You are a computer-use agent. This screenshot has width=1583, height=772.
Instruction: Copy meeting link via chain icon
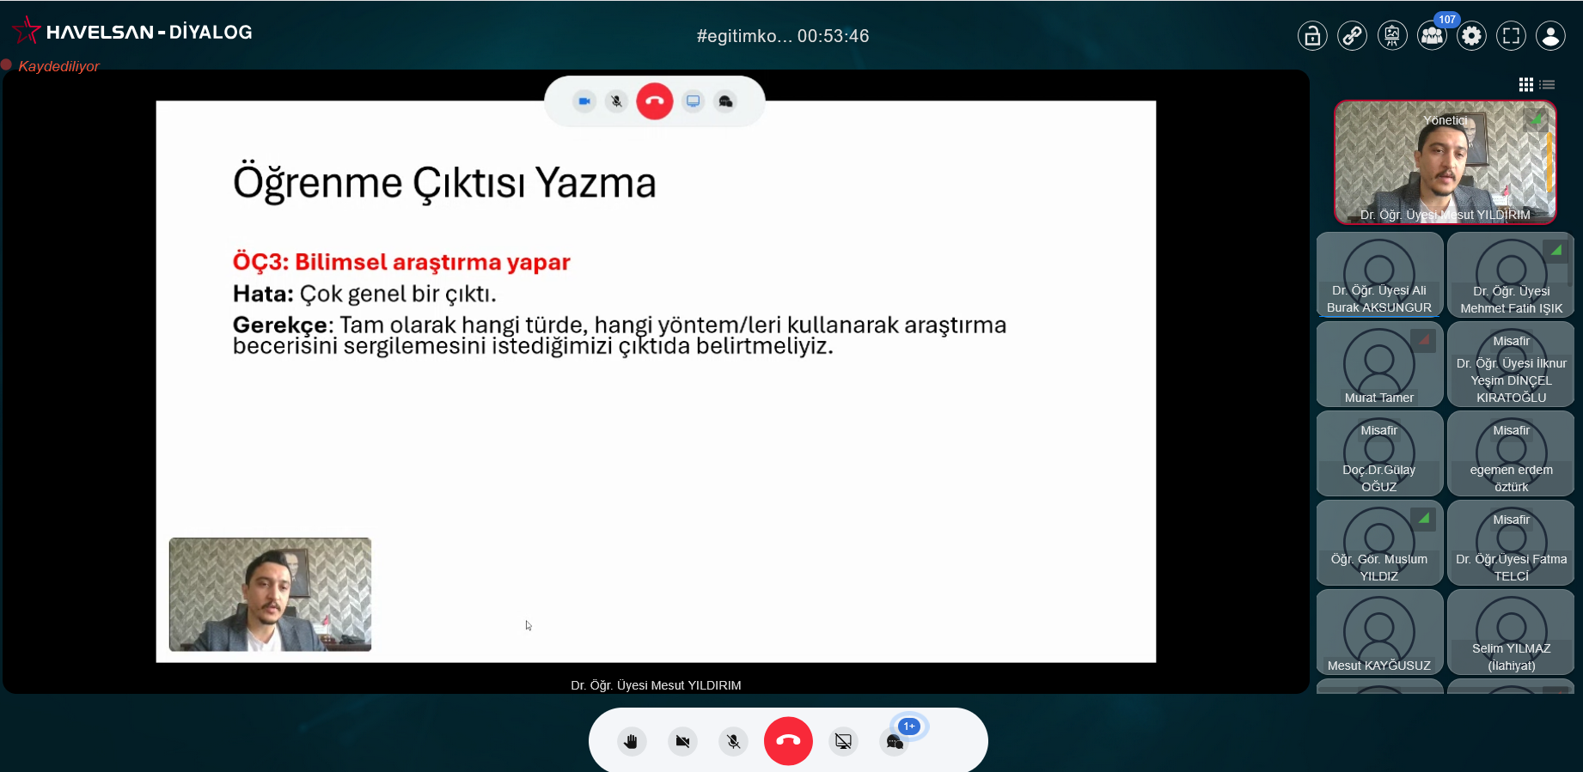pyautogui.click(x=1352, y=36)
